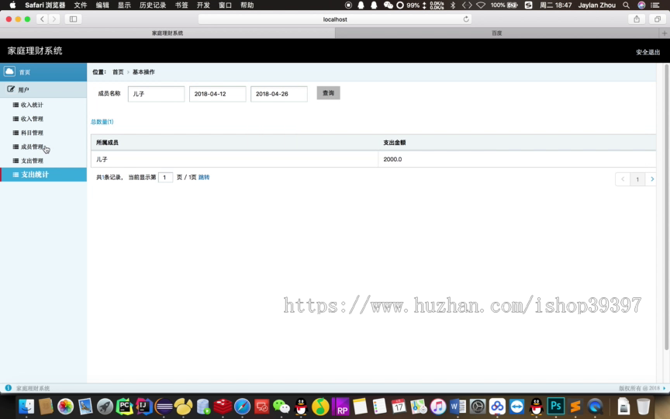
Task: Click the edit icon beside 用户
Action: [x=11, y=89]
